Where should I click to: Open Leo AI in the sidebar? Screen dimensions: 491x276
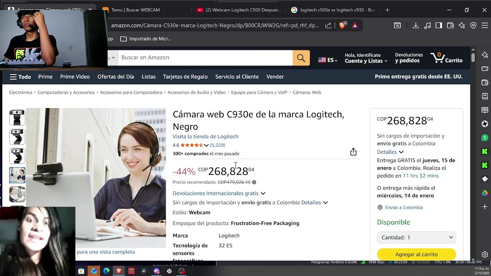[485, 55]
